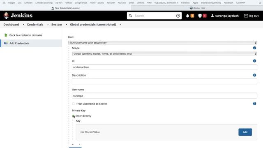
Task: Select the Enter directly radio button
Action: (x=73, y=116)
